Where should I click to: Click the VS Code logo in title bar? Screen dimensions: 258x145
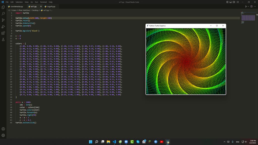[x=2, y=2]
